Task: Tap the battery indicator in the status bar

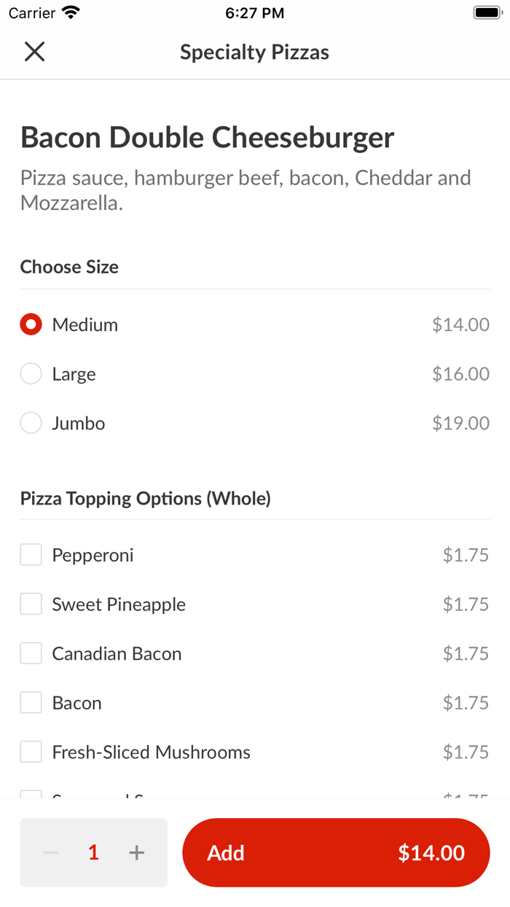Action: point(485,11)
